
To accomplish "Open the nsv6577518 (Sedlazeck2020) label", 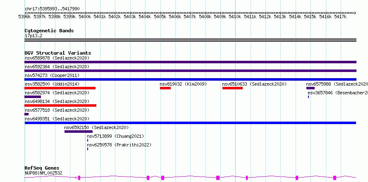I will pos(57,110).
